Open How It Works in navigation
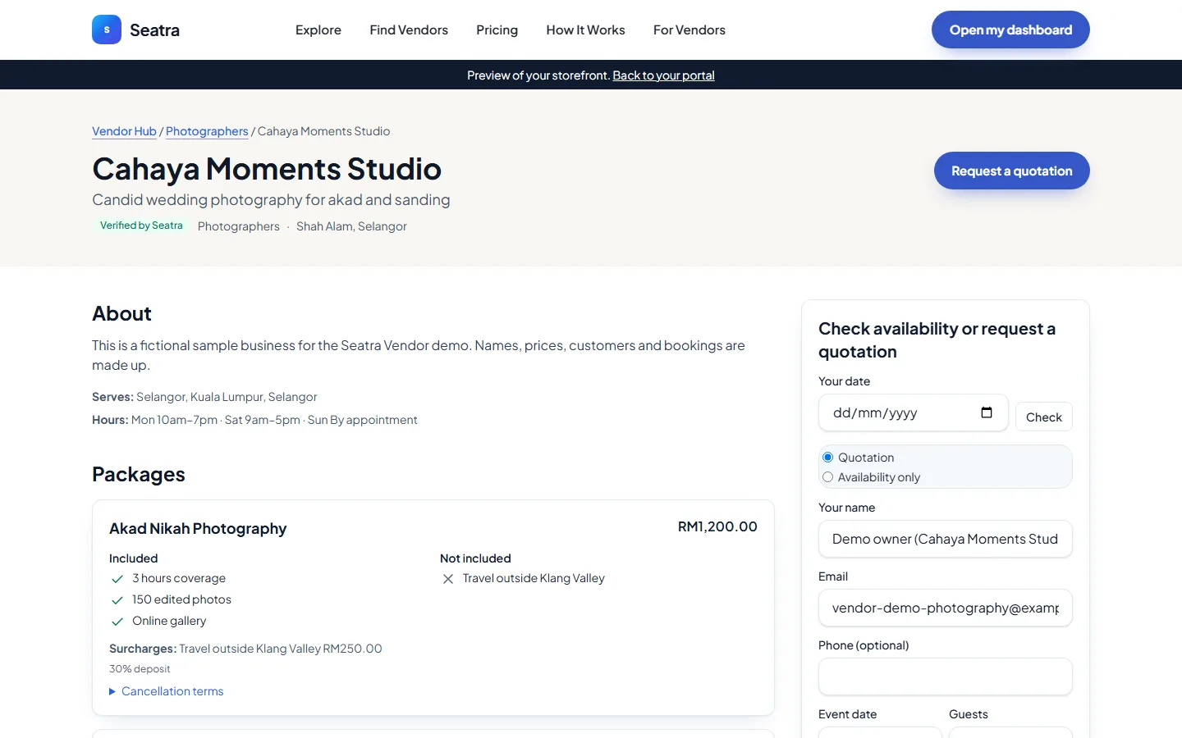 (585, 30)
